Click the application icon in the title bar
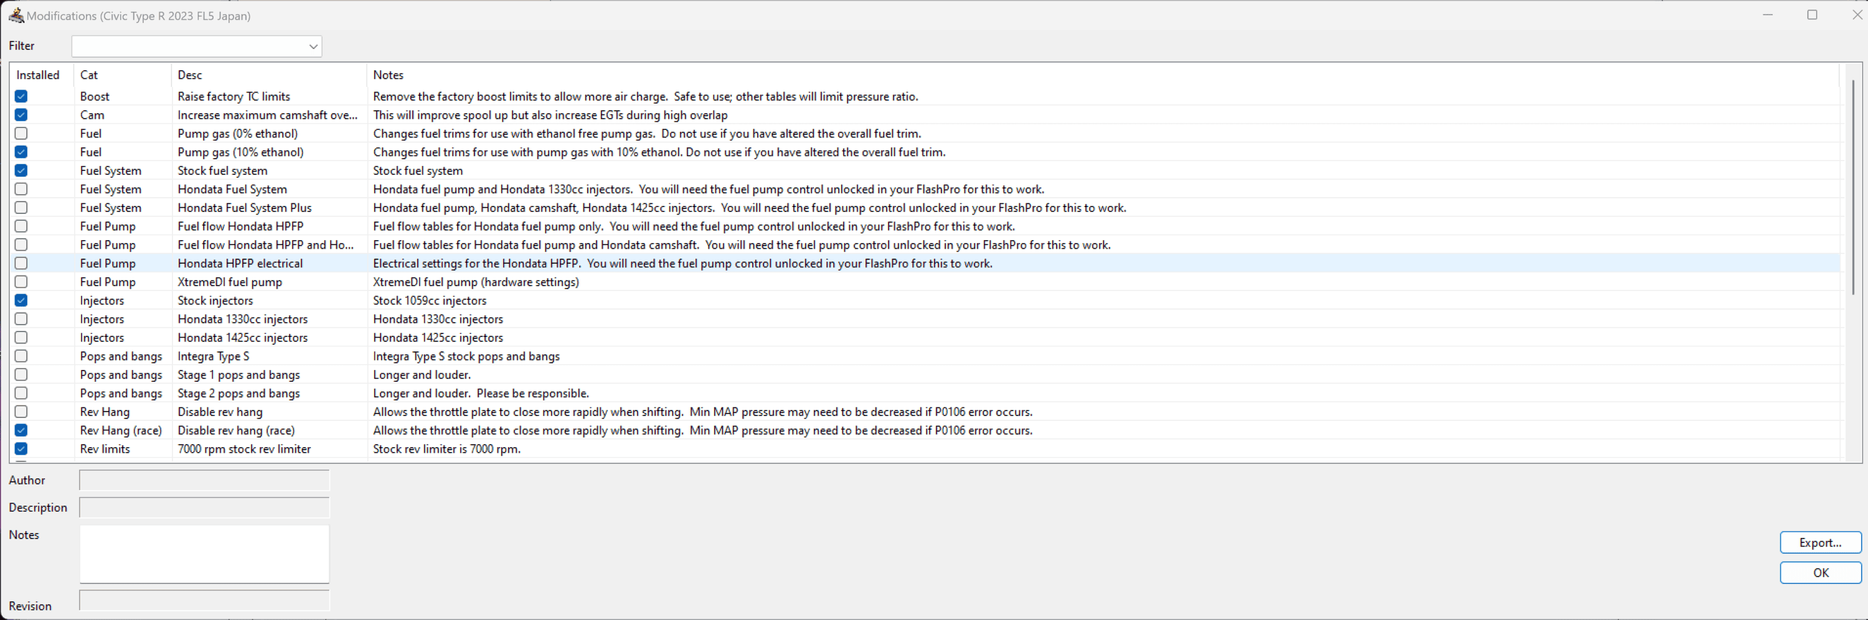The width and height of the screenshot is (1868, 620). (x=16, y=14)
